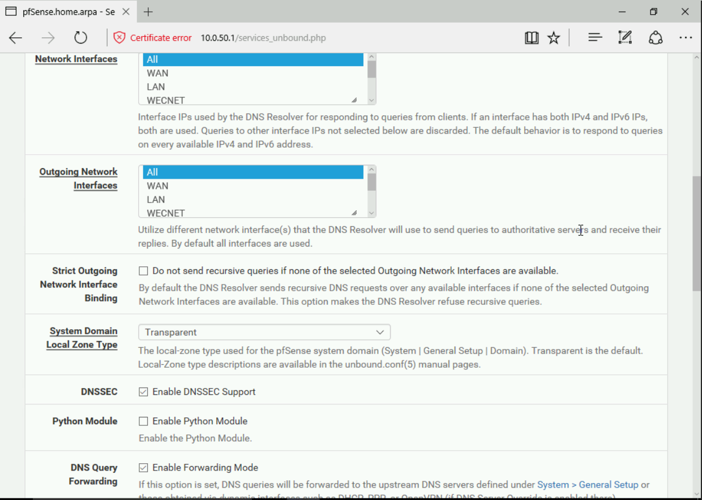The height and width of the screenshot is (500, 702).
Task: Uncheck Enable DNSSEC Support
Action: coord(144,392)
